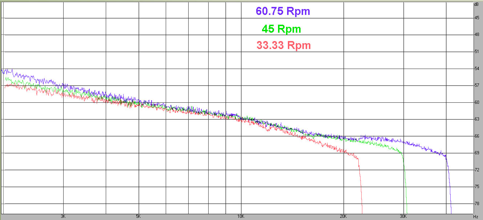Click the 10K frequency axis label
483x220 pixels.
coord(241,217)
